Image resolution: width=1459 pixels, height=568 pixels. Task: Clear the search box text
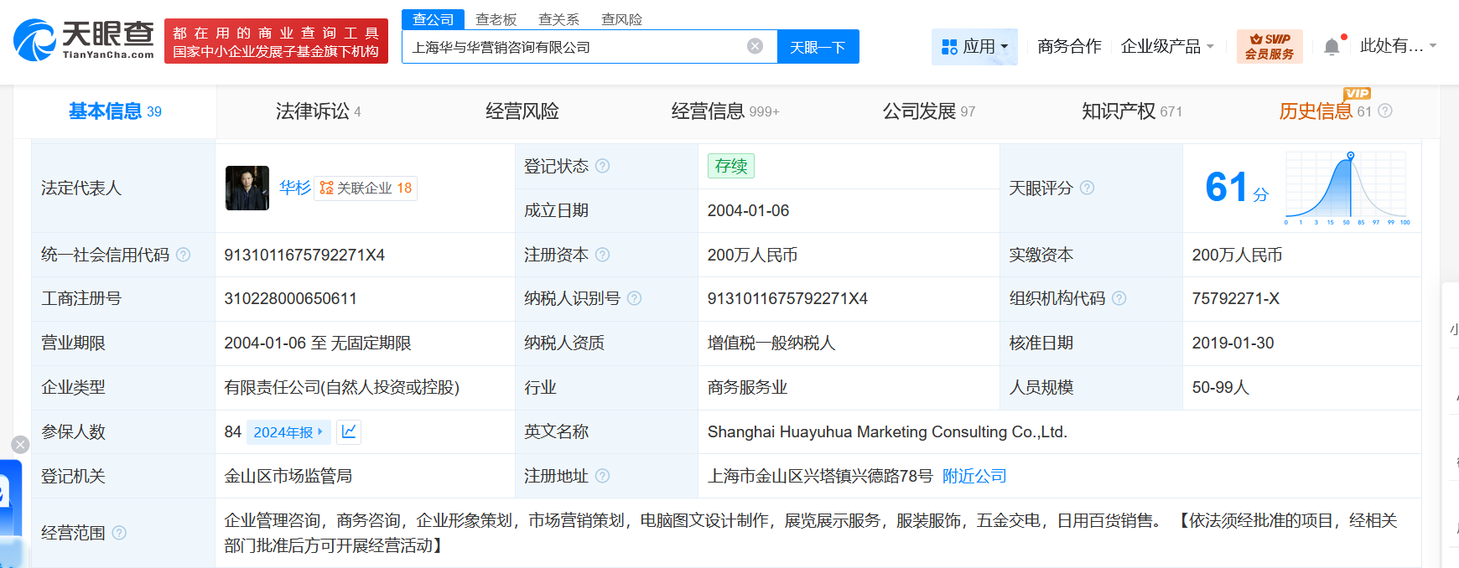tap(755, 46)
